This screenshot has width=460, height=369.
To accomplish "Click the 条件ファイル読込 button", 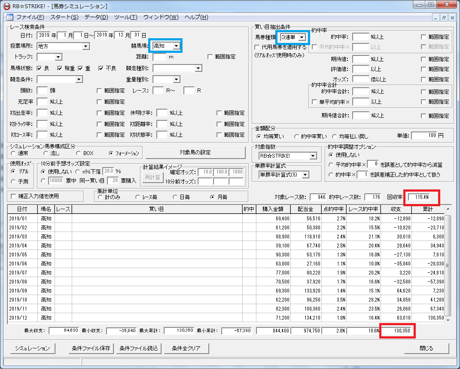I will click(139, 348).
